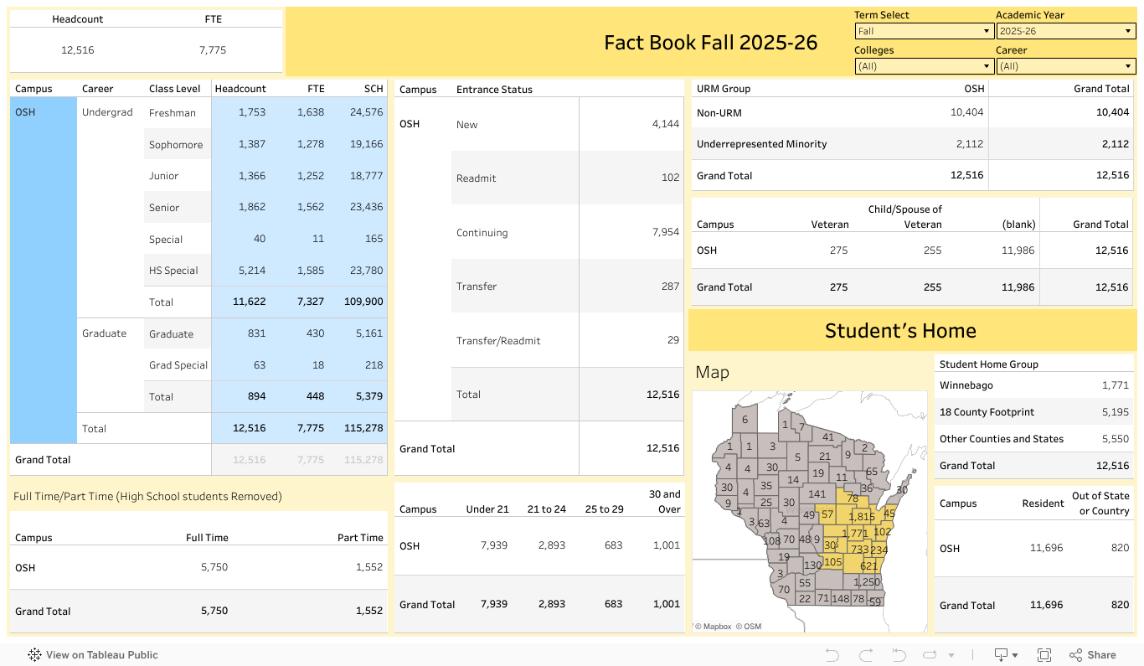Click the county labeled 1,815 on map
This screenshot has height=666, width=1144.
pyautogui.click(x=861, y=517)
